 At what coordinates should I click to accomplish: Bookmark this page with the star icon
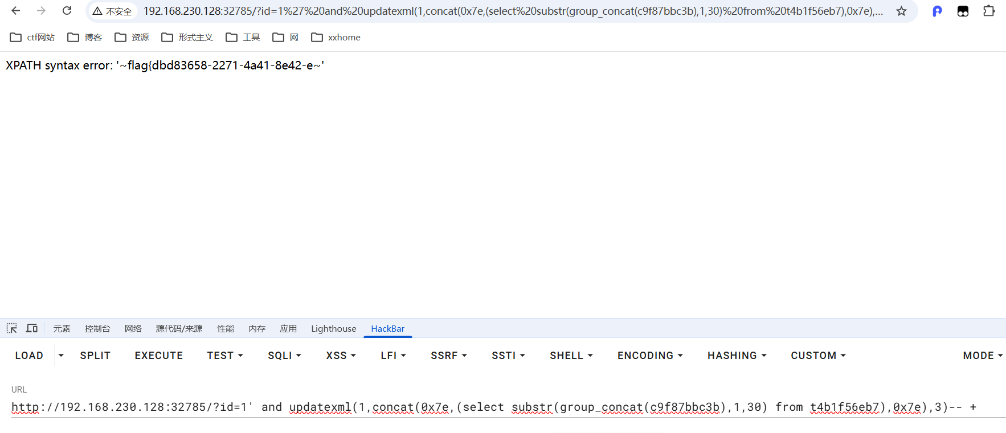tap(901, 11)
